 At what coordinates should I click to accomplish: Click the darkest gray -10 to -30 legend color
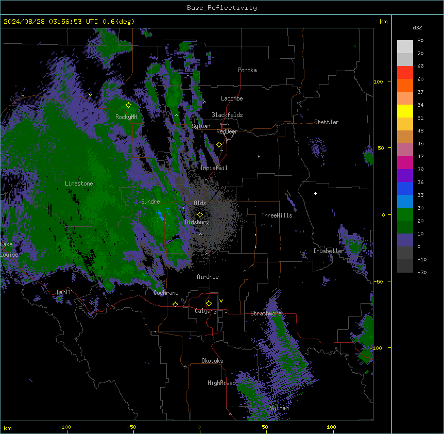(x=405, y=266)
